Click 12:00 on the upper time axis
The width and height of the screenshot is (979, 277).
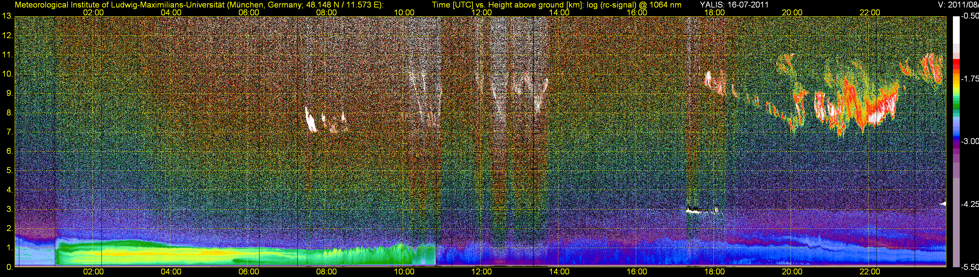point(482,12)
